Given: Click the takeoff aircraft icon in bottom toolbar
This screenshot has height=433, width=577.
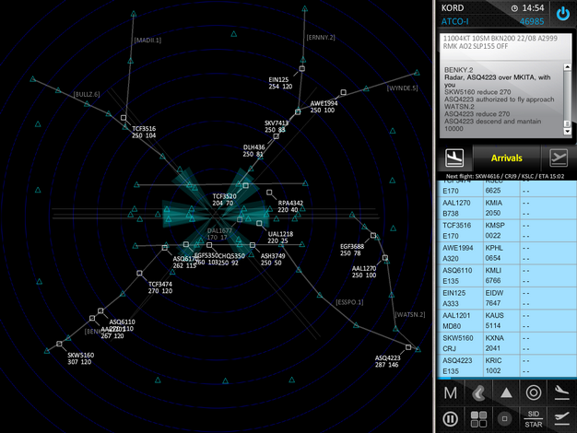Looking at the screenshot, I should click(x=560, y=419).
